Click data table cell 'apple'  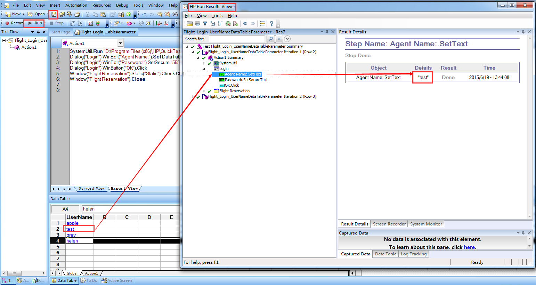coord(80,223)
